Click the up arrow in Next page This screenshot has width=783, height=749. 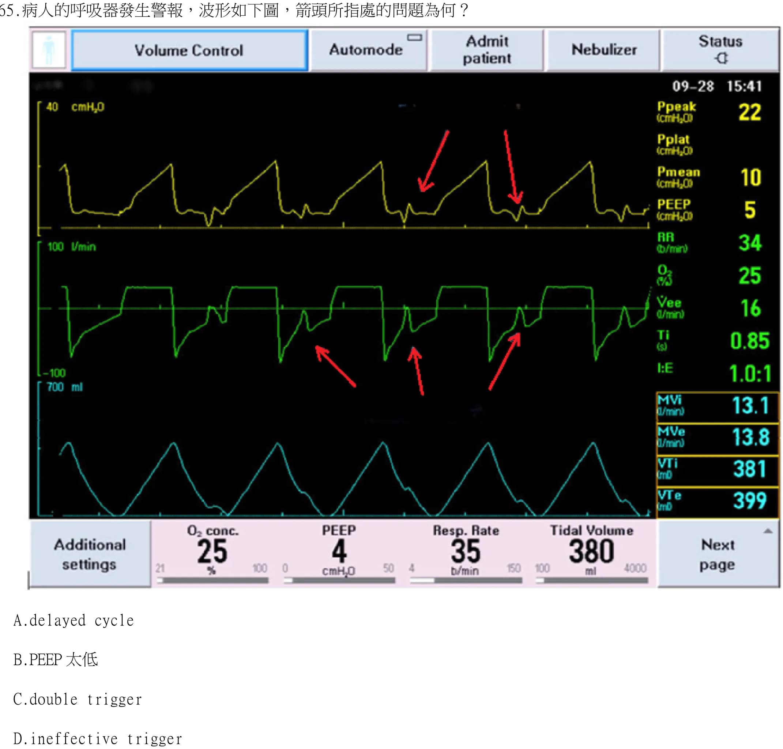pyautogui.click(x=768, y=531)
